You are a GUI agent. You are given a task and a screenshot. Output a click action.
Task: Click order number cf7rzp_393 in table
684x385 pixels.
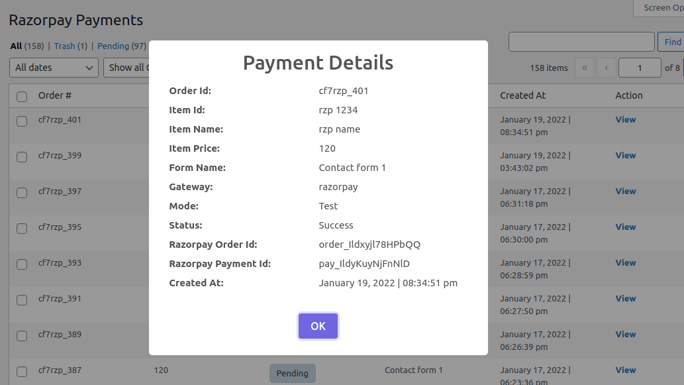(60, 263)
